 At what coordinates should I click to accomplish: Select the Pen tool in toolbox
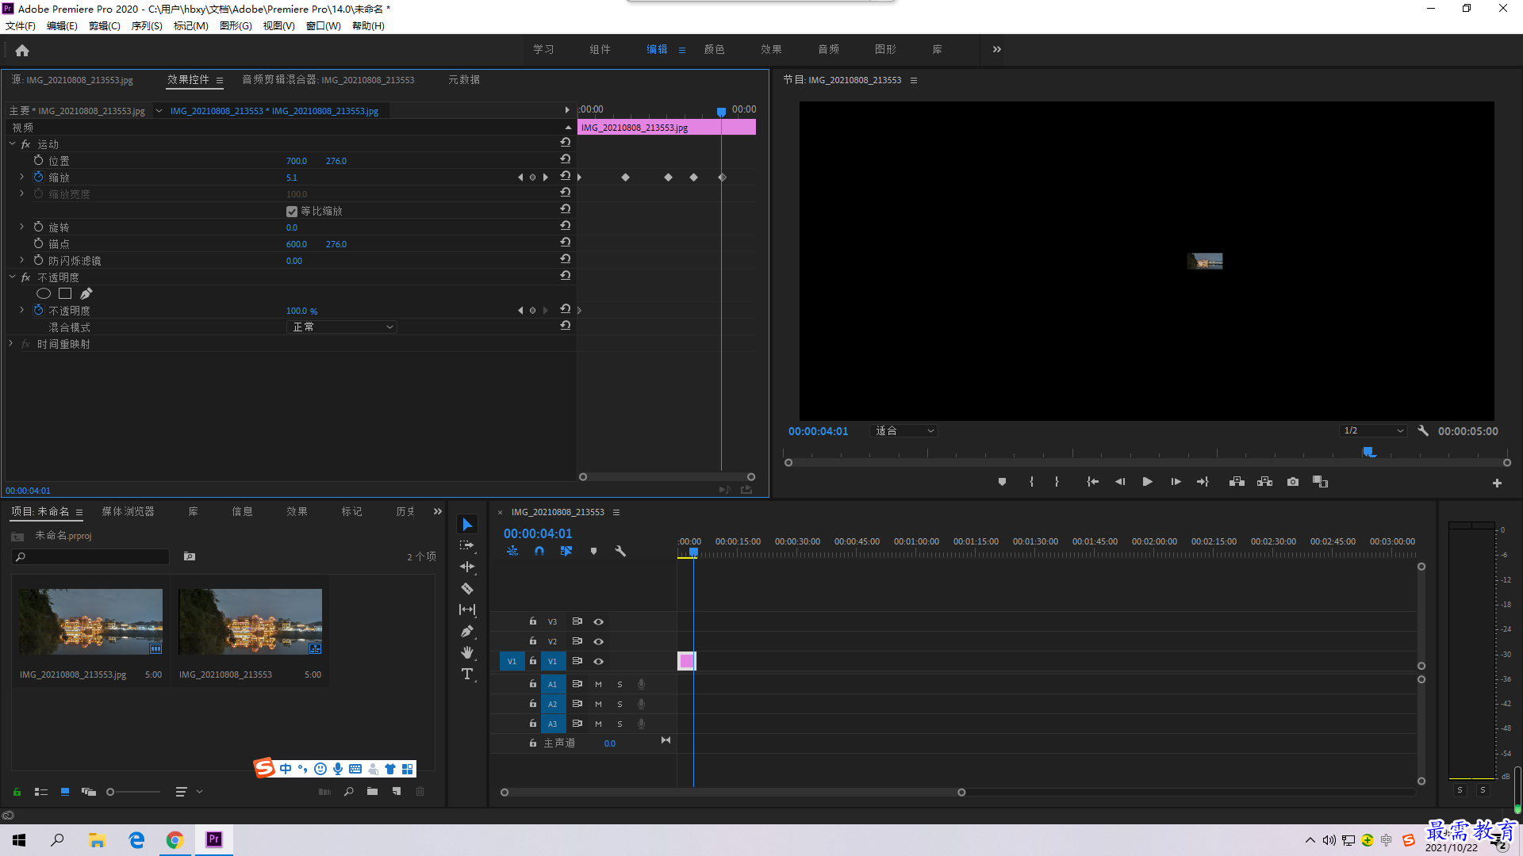(x=467, y=631)
